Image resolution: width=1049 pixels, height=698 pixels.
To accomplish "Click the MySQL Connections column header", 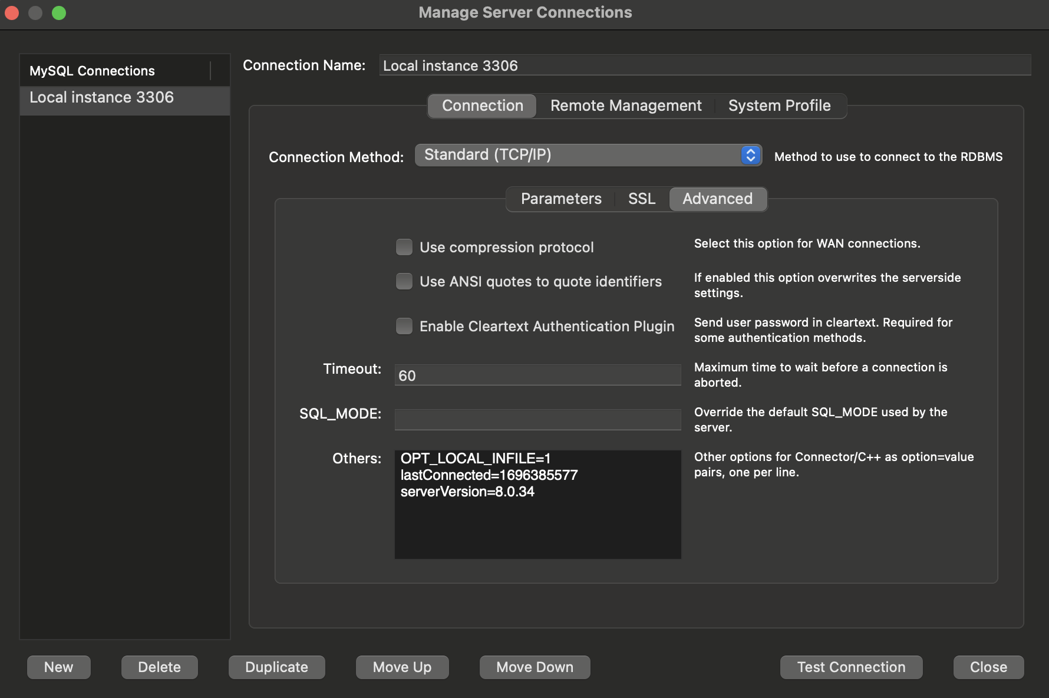I will click(116, 71).
